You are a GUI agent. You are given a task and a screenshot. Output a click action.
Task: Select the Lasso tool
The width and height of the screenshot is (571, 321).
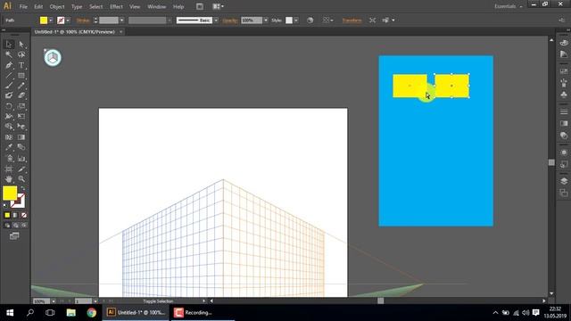click(21, 54)
